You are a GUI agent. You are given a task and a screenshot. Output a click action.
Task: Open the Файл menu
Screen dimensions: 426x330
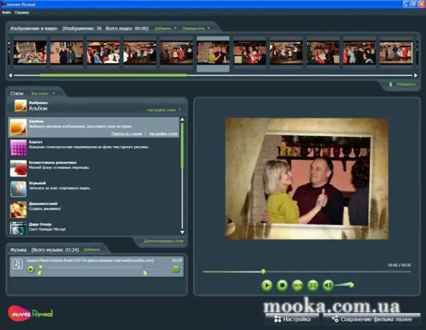pos(6,13)
